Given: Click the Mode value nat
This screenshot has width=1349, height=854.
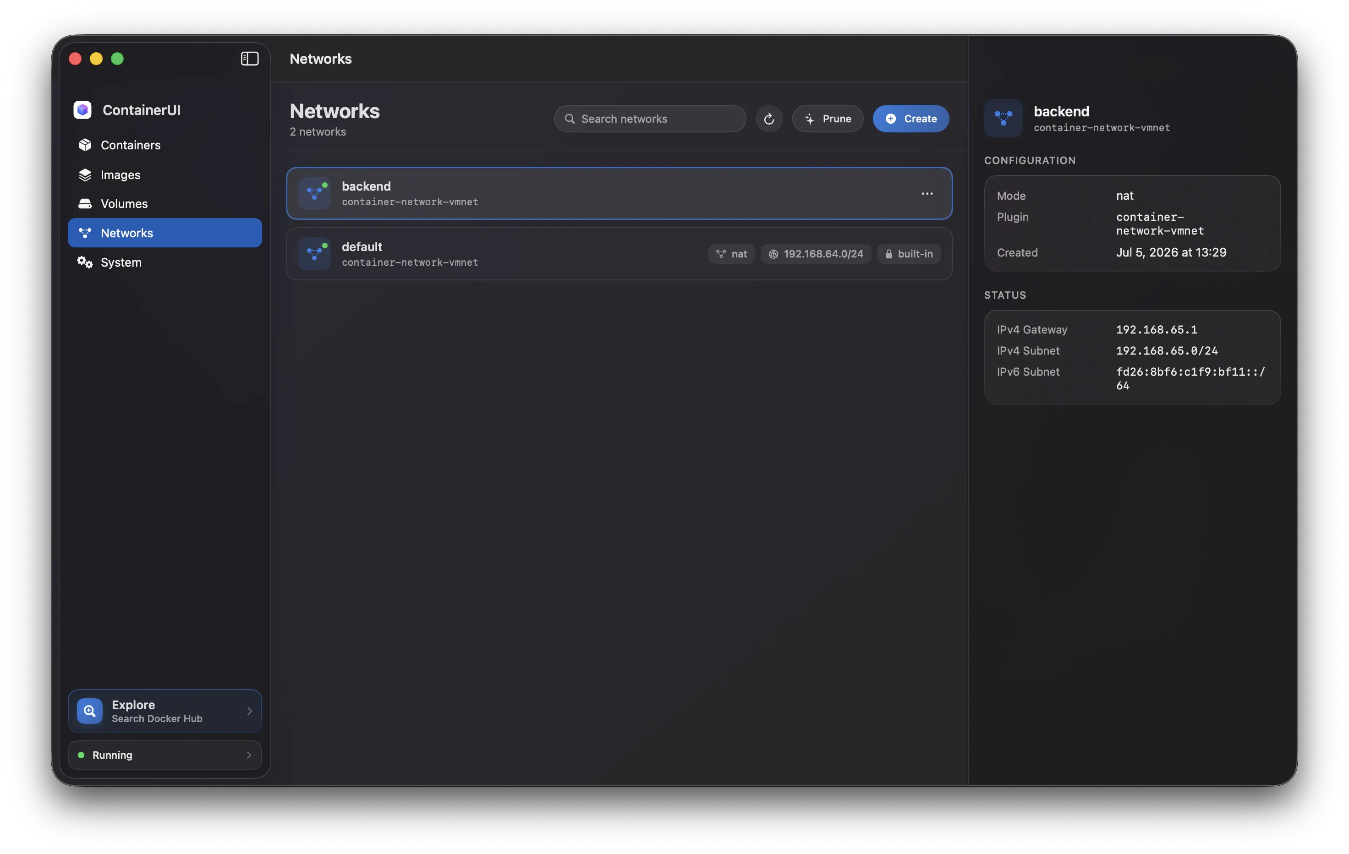Looking at the screenshot, I should [1124, 196].
